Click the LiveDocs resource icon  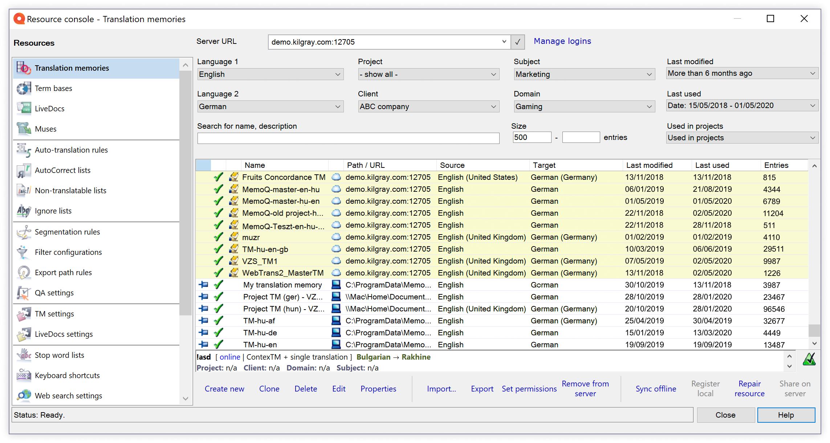click(x=24, y=109)
